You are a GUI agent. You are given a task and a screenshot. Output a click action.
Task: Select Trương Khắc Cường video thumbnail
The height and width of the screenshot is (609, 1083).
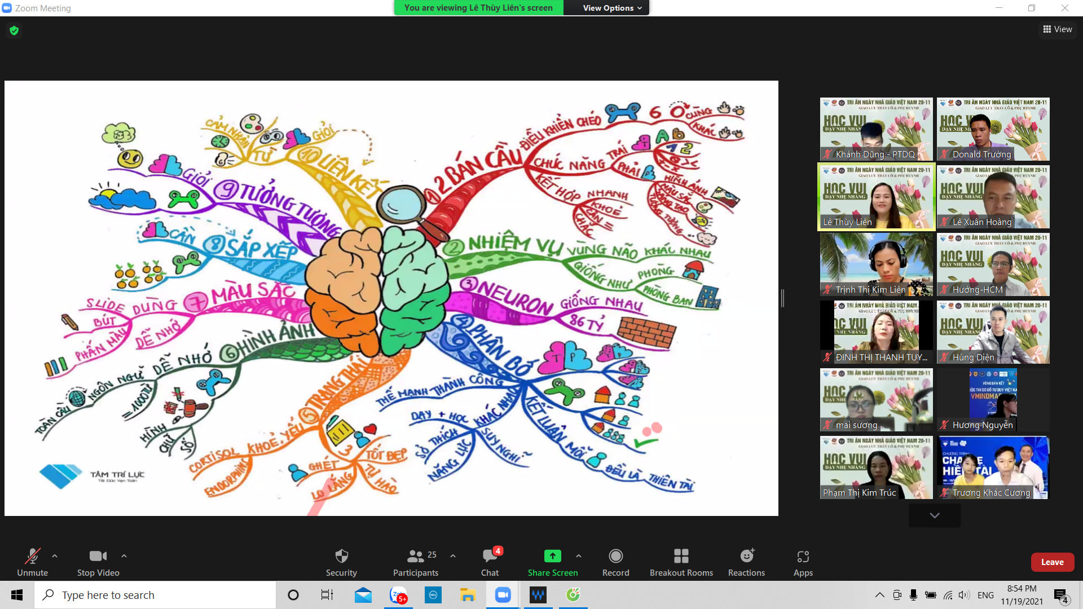[x=993, y=467]
